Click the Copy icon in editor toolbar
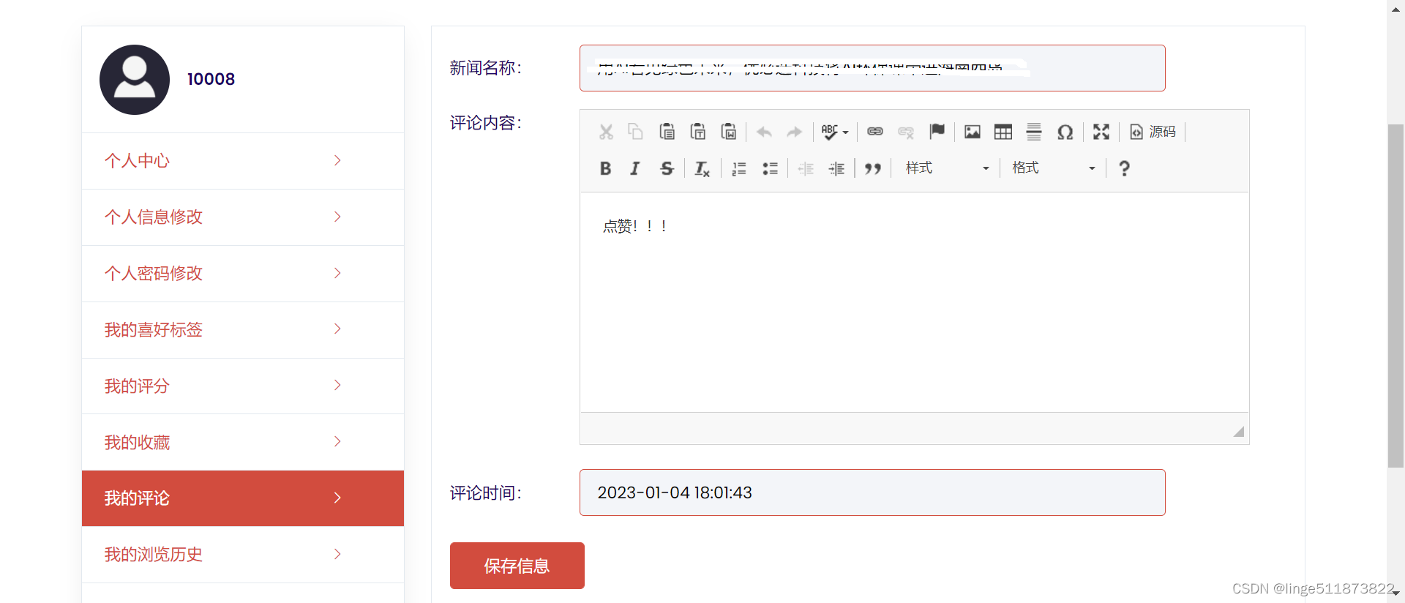 tap(635, 132)
